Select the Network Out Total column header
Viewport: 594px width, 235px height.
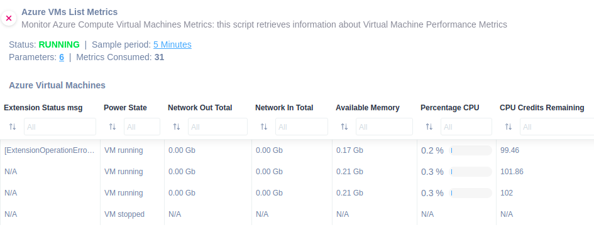(200, 108)
